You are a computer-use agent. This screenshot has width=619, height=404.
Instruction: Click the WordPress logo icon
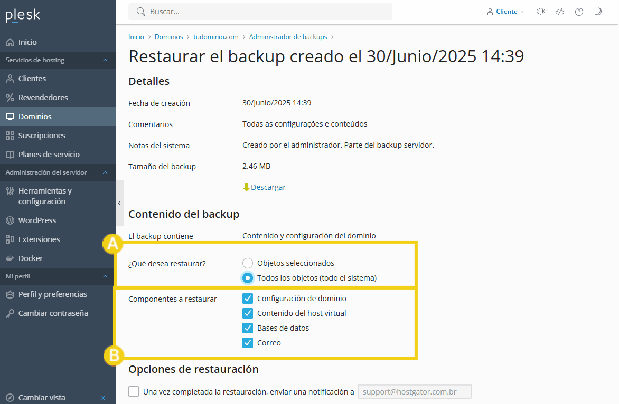(10, 220)
